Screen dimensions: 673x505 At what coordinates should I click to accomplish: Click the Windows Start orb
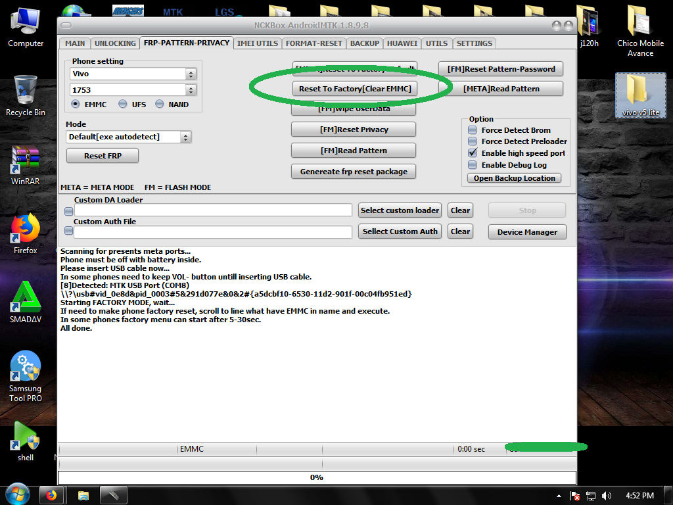coord(18,494)
